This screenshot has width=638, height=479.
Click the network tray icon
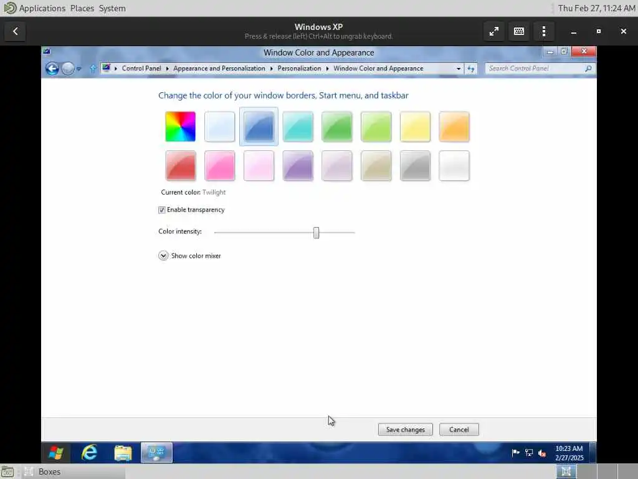point(529,453)
